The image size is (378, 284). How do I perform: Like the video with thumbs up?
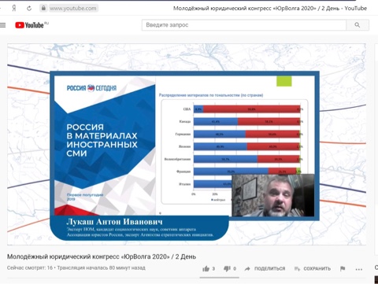[206, 268]
